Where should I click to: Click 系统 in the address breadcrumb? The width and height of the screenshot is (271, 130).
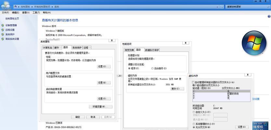coord(57,7)
